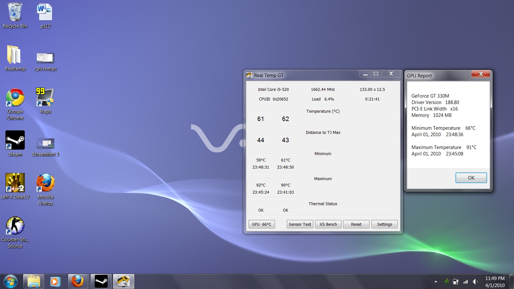Viewport: 514px width, 289px height.
Task: Click OK in the GPU Report dialog
Action: pyautogui.click(x=471, y=178)
